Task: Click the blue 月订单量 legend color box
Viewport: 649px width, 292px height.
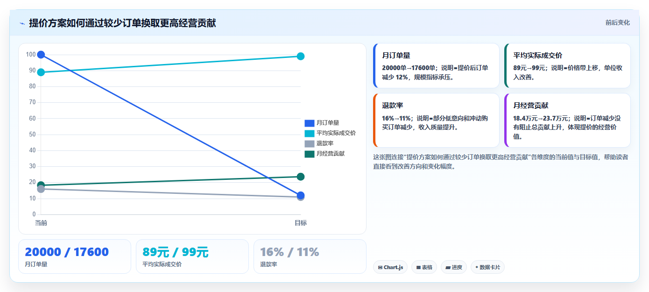Action: click(x=310, y=123)
